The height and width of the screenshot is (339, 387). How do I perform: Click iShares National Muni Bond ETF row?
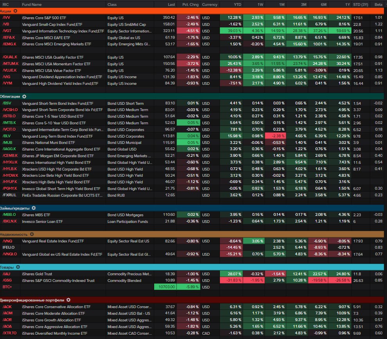click(49, 142)
